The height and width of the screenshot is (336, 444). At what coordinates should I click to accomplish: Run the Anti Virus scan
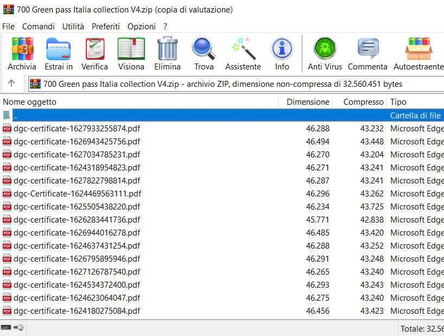(325, 54)
